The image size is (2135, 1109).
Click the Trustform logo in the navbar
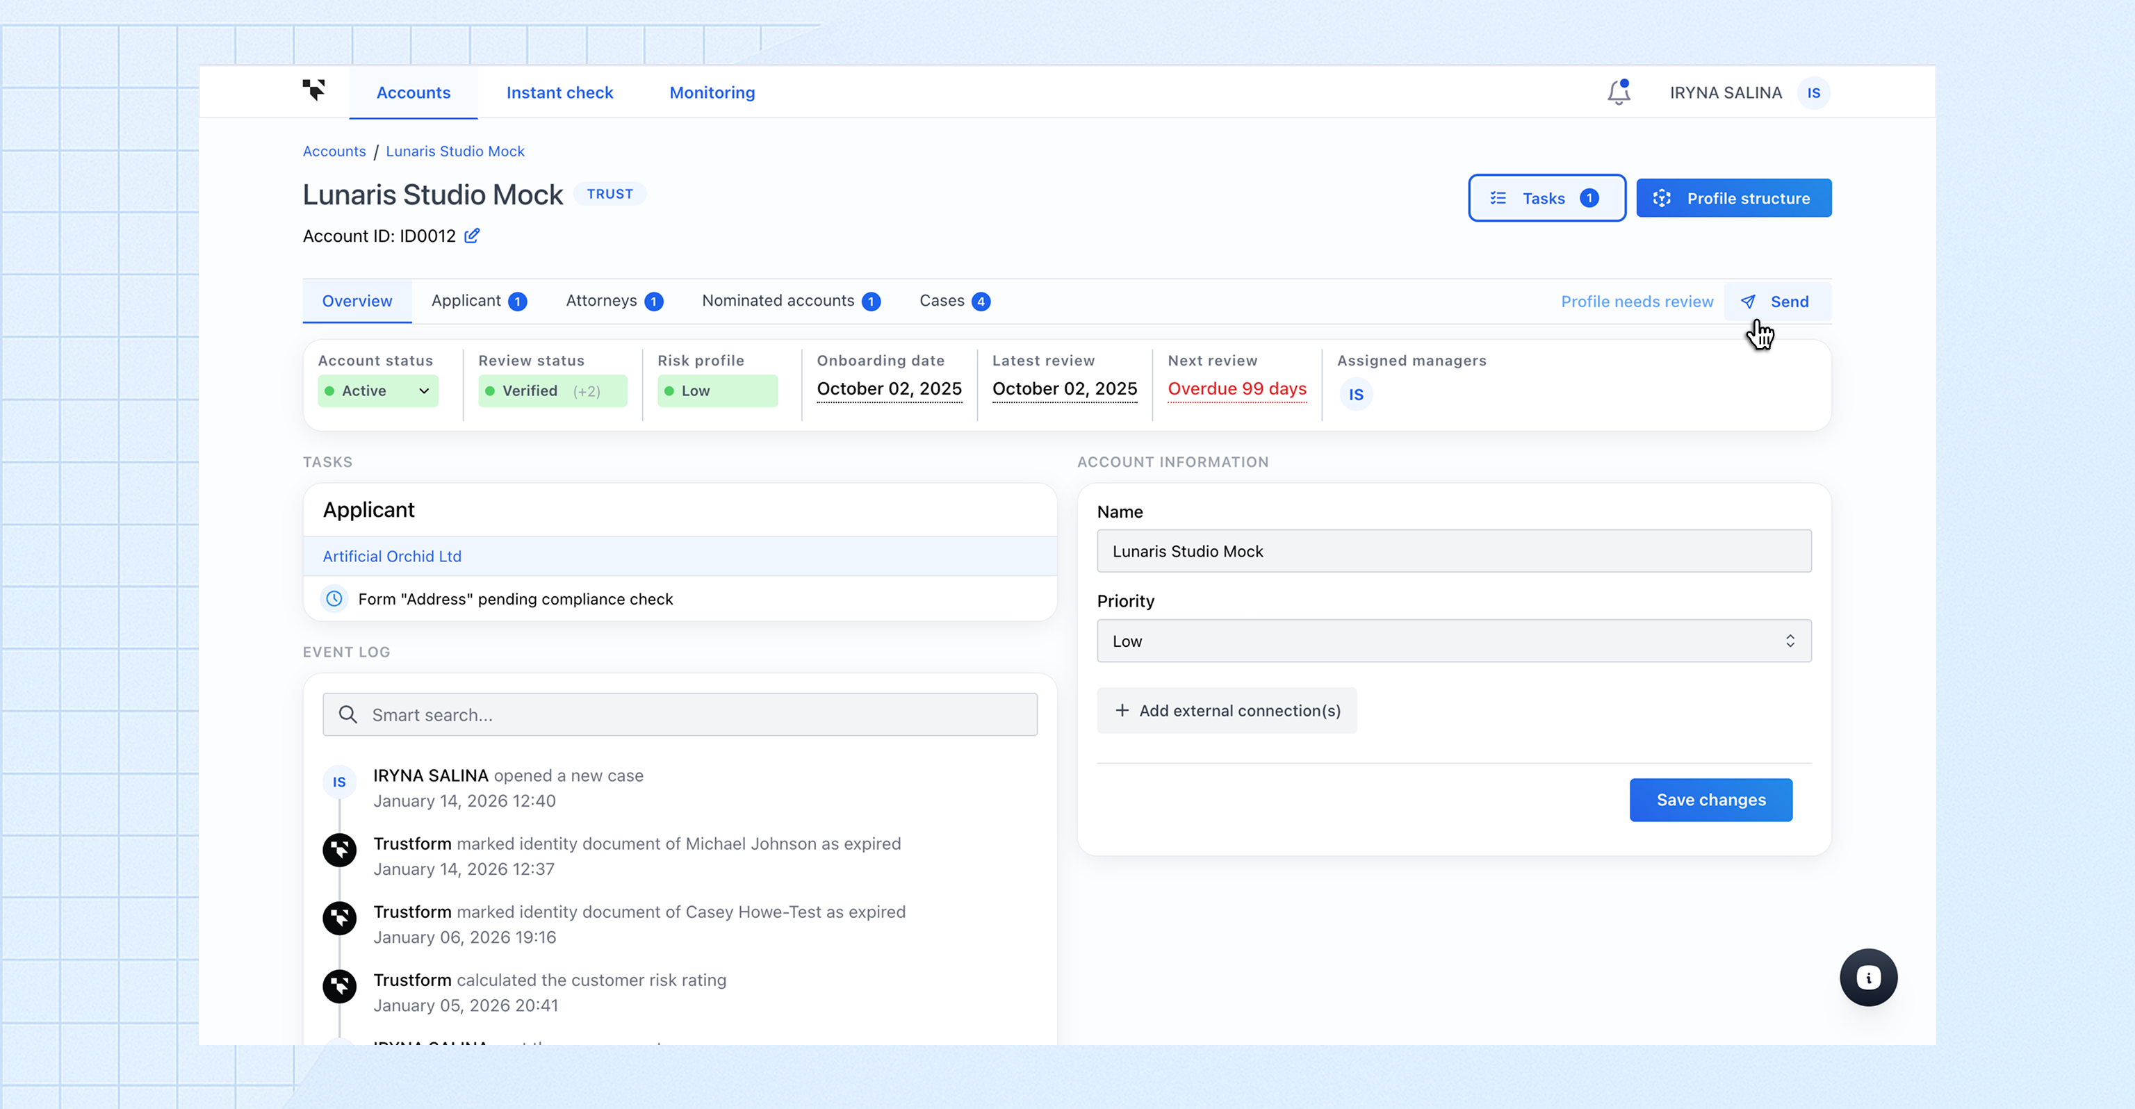click(314, 90)
